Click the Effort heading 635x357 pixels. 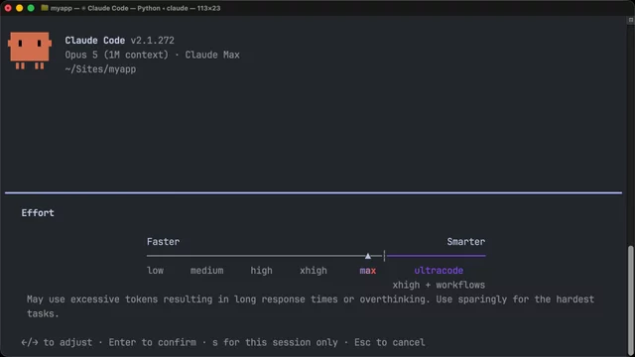38,213
